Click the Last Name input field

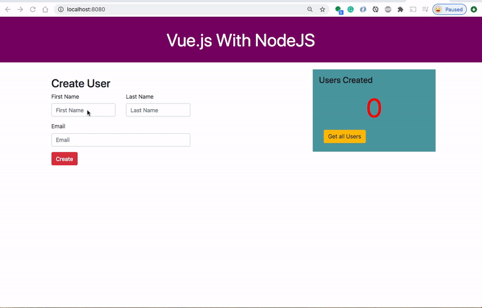158,110
